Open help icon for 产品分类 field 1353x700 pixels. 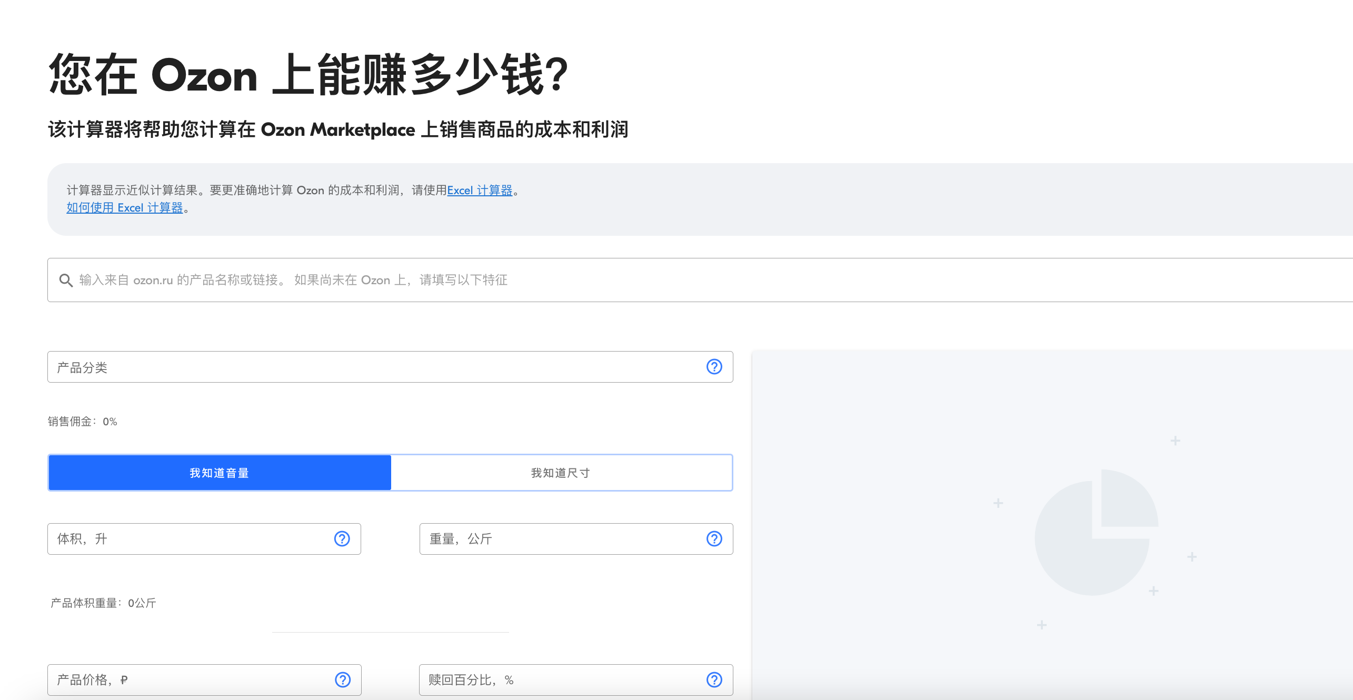714,367
